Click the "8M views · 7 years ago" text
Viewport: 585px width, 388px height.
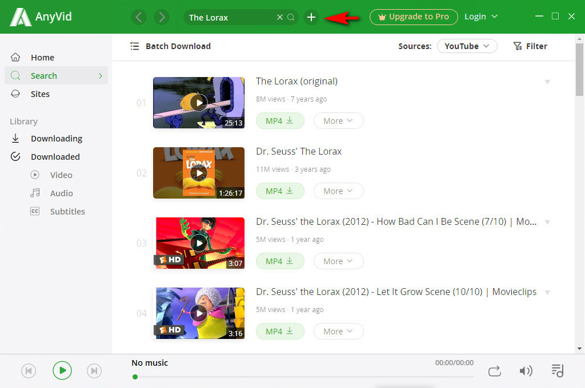coord(291,99)
